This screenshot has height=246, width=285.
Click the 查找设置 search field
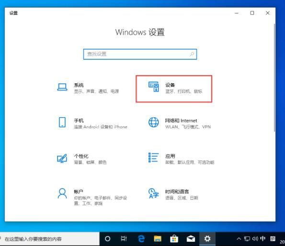click(140, 54)
